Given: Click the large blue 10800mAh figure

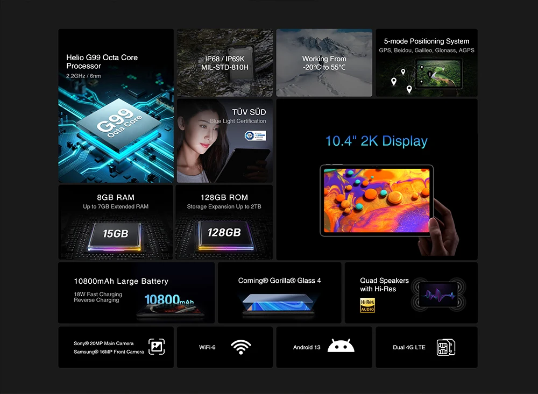Looking at the screenshot, I should point(169,299).
